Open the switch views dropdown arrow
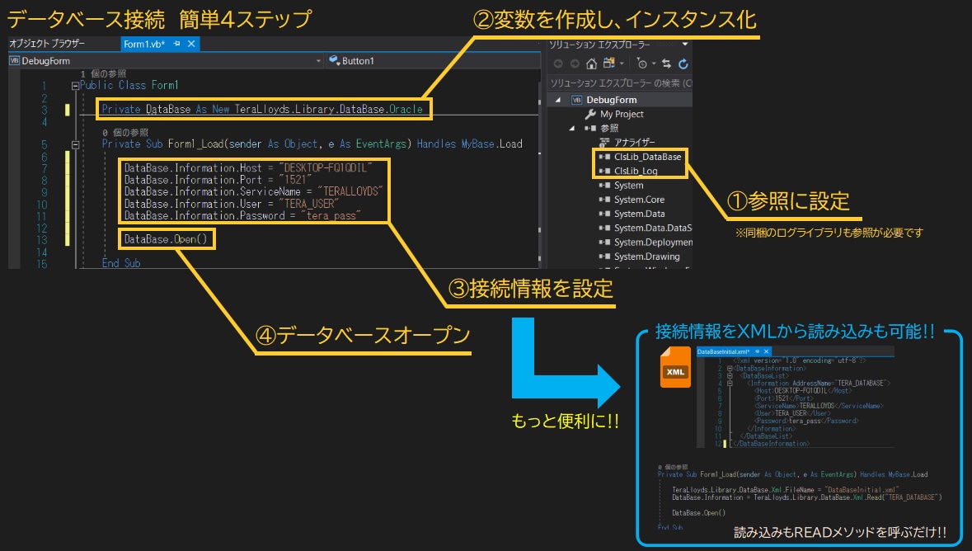The width and height of the screenshot is (972, 551). (622, 64)
